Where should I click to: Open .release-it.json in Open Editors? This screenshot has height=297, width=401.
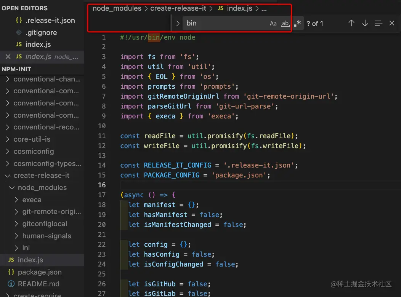click(x=50, y=21)
